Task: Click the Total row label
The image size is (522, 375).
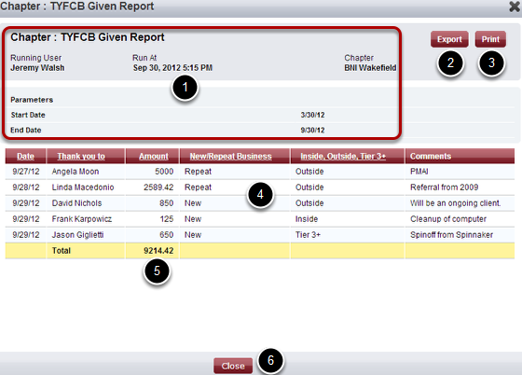Action: pyautogui.click(x=62, y=251)
